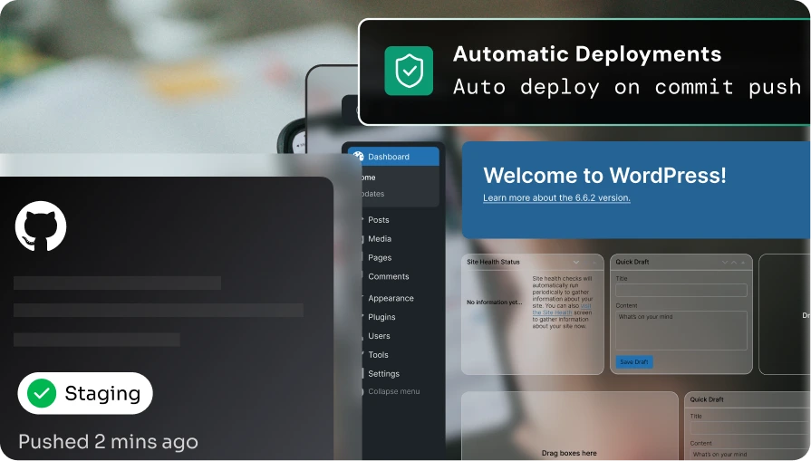Click the bottom Quick Draft panel title
This screenshot has width=811, height=461.
pyautogui.click(x=707, y=399)
